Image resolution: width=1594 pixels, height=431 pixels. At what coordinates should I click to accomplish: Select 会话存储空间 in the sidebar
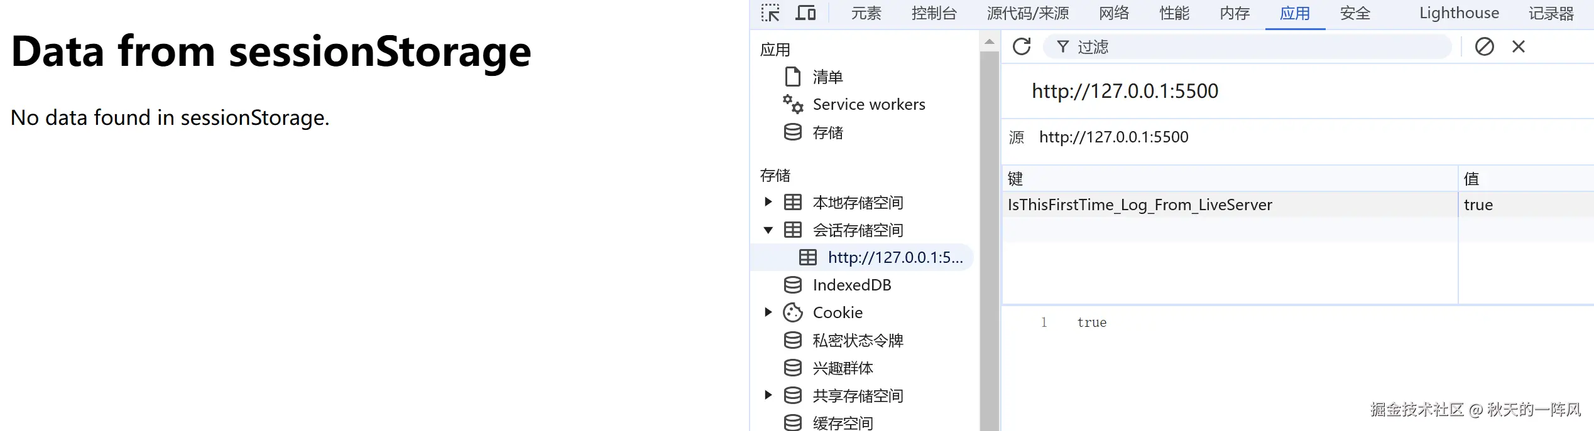point(858,230)
